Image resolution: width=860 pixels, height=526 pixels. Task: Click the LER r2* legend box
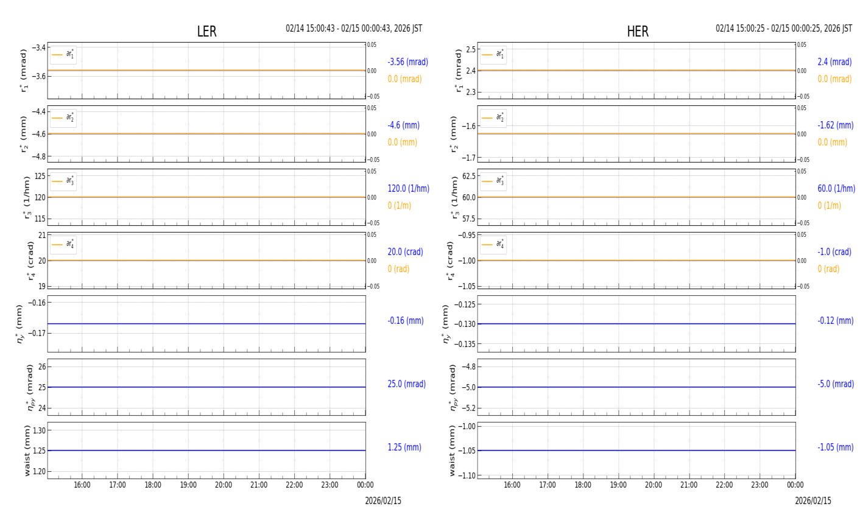(x=63, y=118)
